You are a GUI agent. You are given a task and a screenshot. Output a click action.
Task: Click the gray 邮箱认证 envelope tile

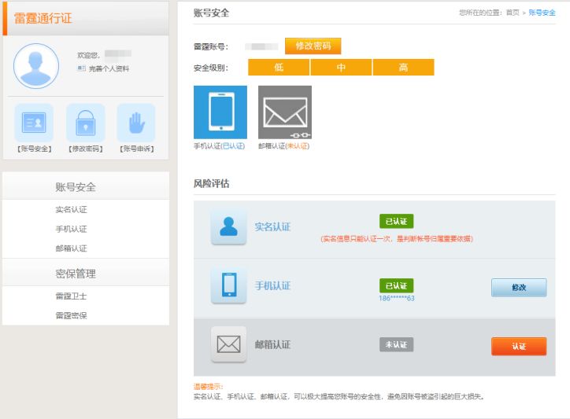click(x=285, y=112)
